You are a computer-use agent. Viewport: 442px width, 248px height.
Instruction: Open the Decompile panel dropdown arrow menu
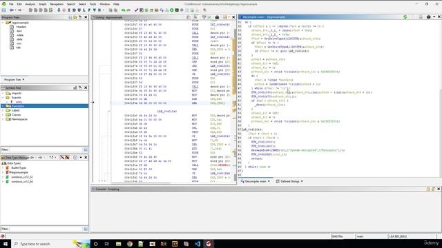(434, 17)
